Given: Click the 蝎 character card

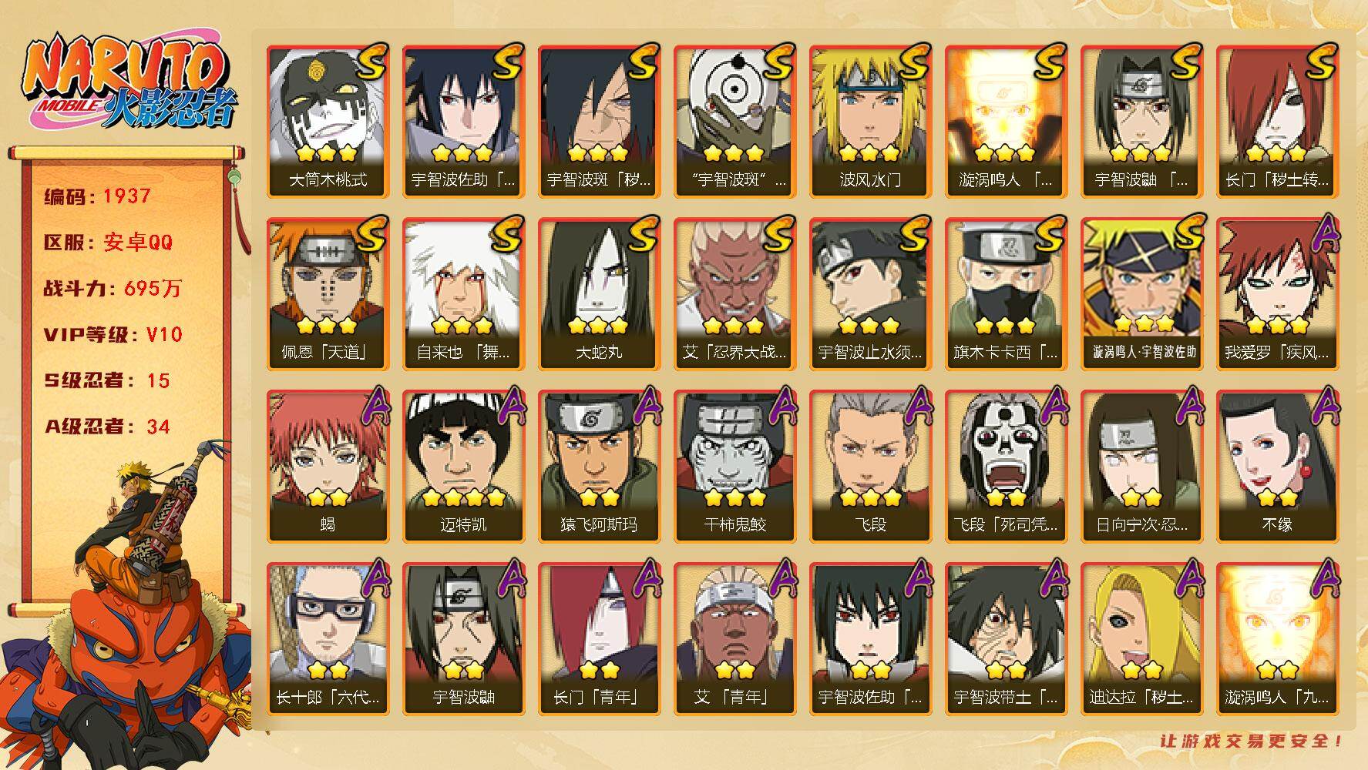Looking at the screenshot, I should tap(328, 467).
